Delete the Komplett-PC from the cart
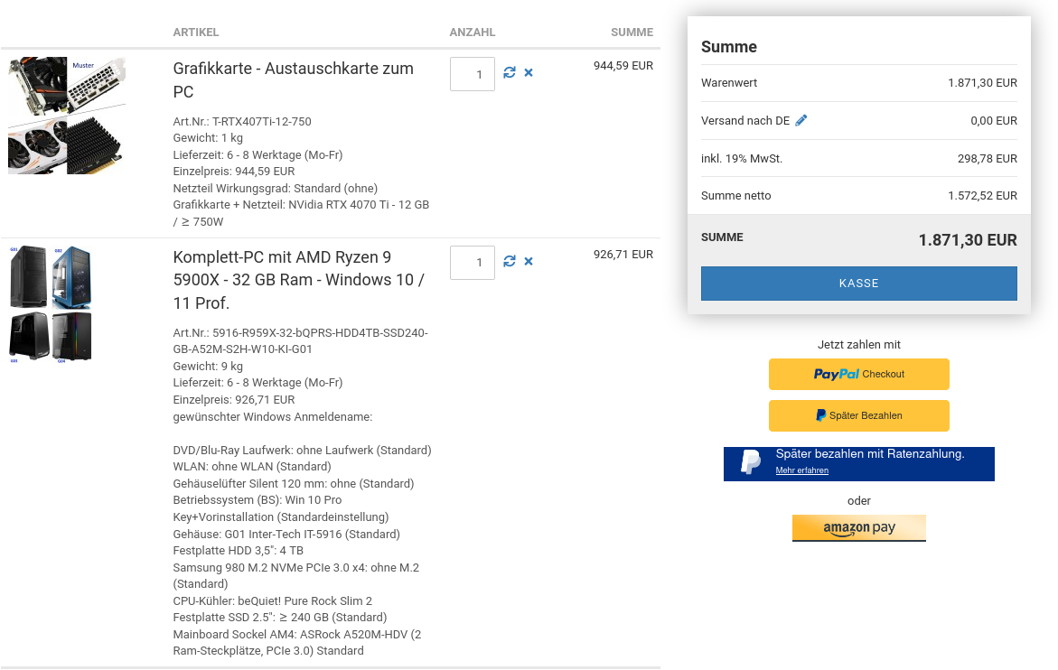 [528, 260]
